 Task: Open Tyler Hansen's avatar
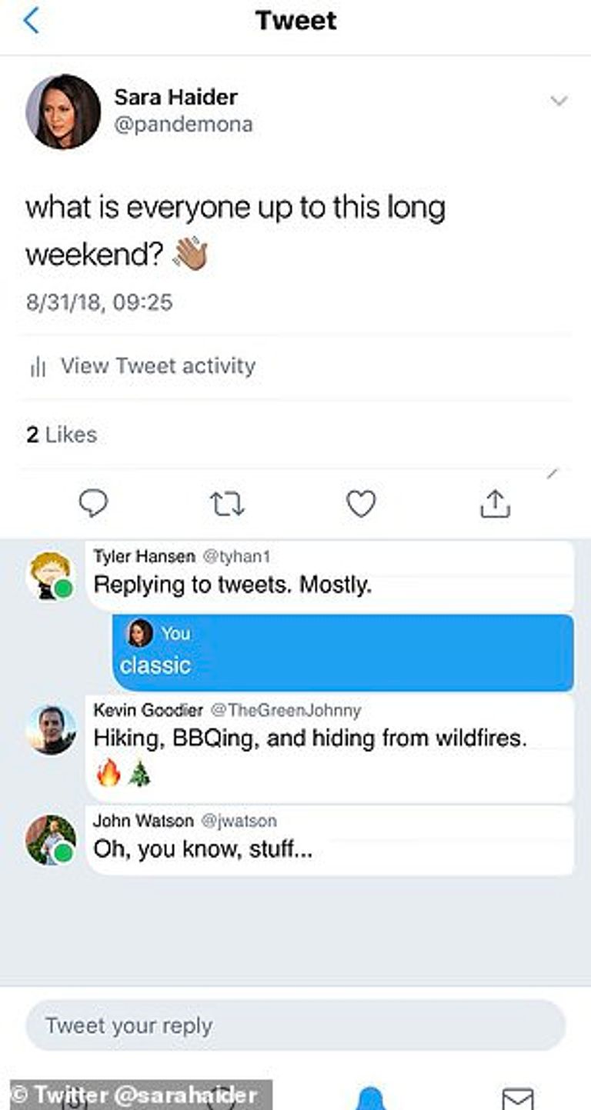pyautogui.click(x=51, y=575)
